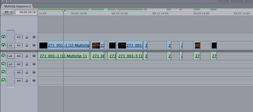Lock the V1 video track
Viewport: 253px width, 112px height.
point(27,46)
